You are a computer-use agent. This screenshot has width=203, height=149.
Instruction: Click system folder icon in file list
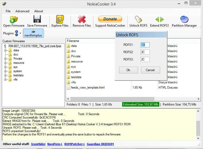[68, 72]
